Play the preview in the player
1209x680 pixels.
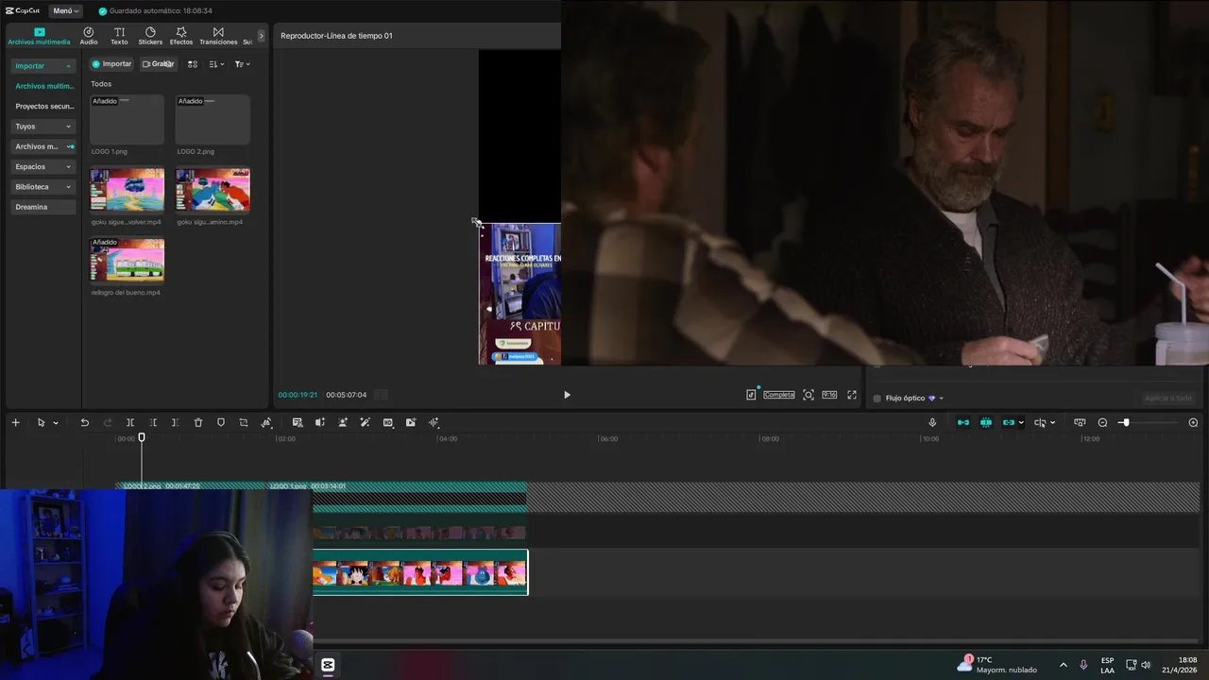click(567, 395)
